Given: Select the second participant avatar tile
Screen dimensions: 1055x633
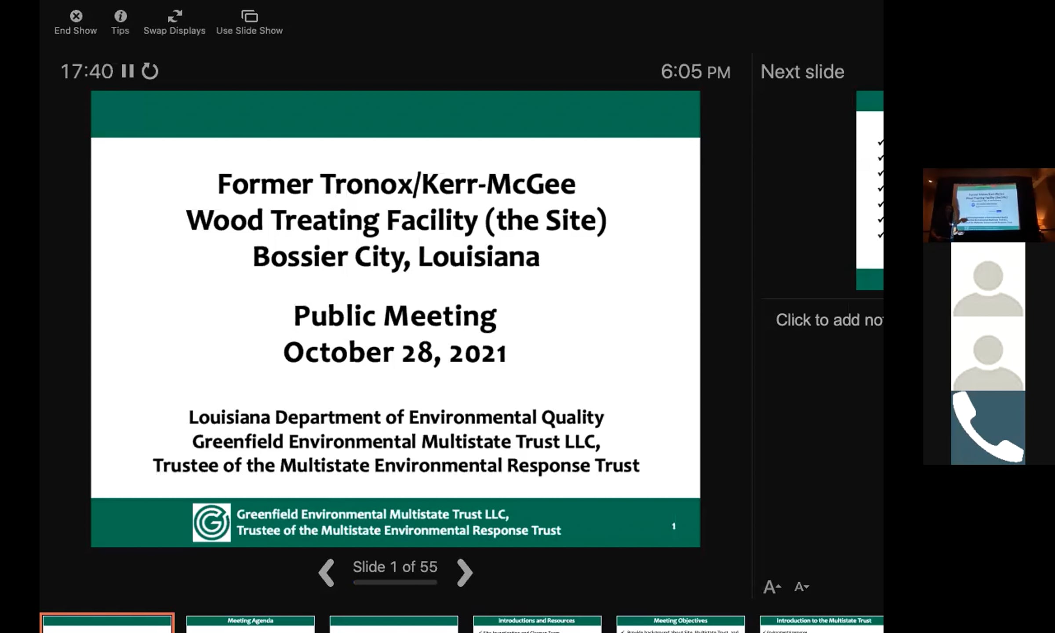Looking at the screenshot, I should point(988,353).
